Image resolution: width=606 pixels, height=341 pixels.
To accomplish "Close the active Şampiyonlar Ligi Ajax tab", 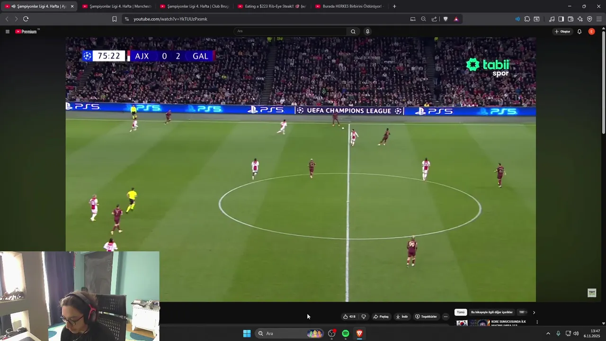I will (72, 6).
